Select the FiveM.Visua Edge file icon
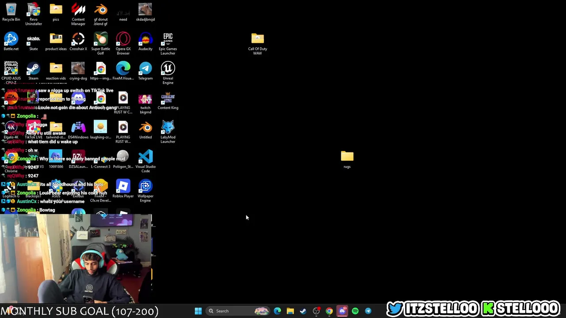 pyautogui.click(x=123, y=71)
